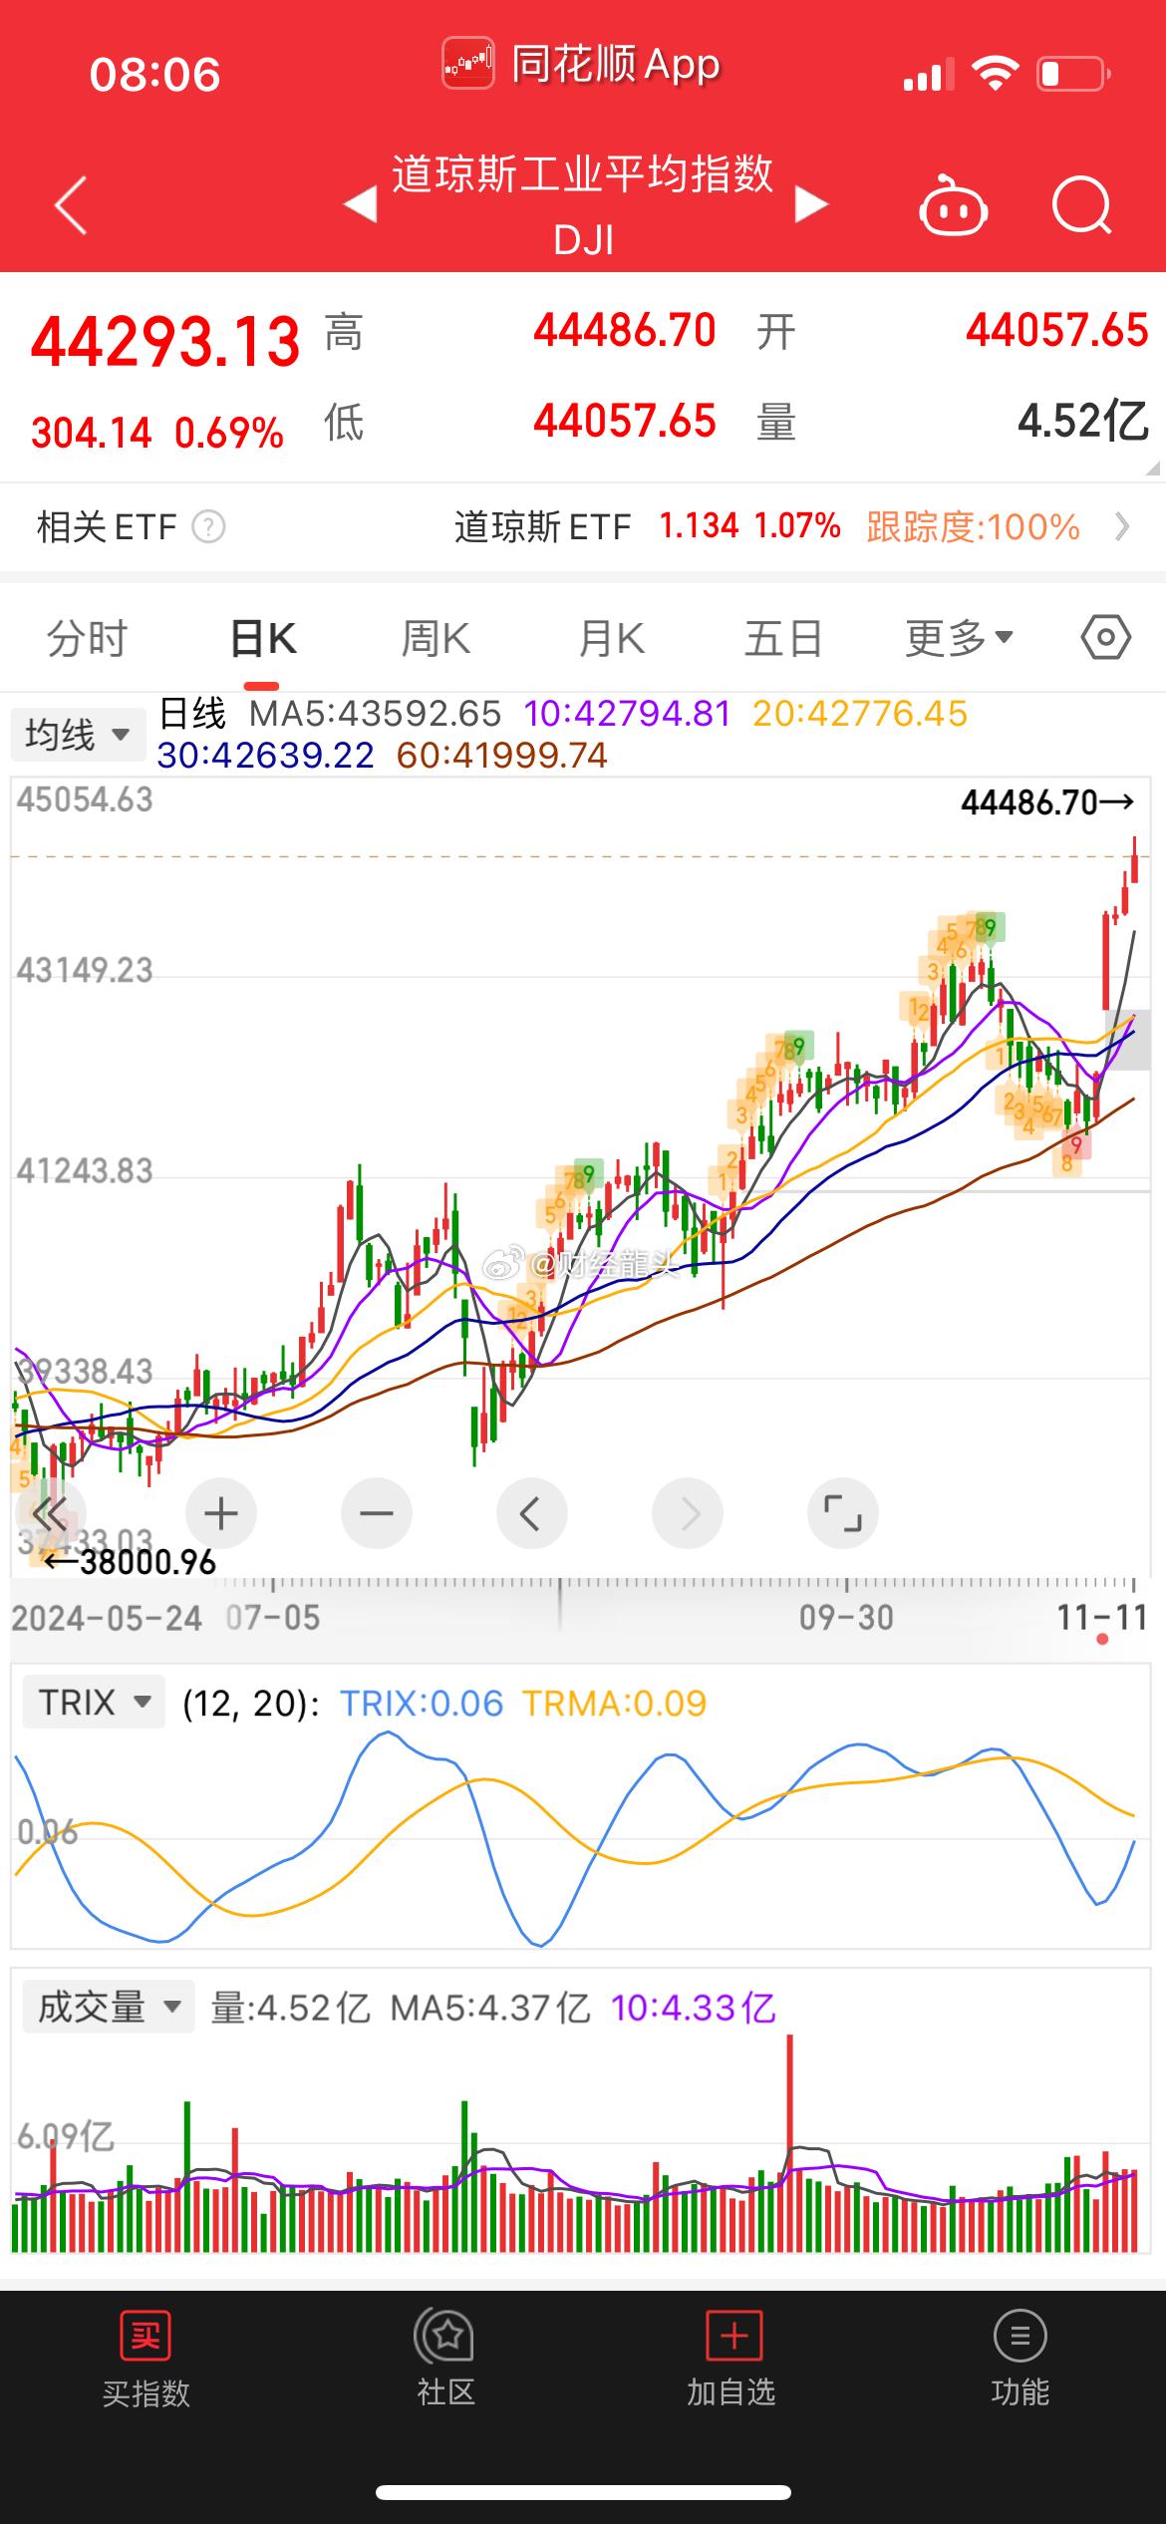The width and height of the screenshot is (1166, 2524).
Task: Tap the tallest red volume bar
Action: [x=790, y=2143]
